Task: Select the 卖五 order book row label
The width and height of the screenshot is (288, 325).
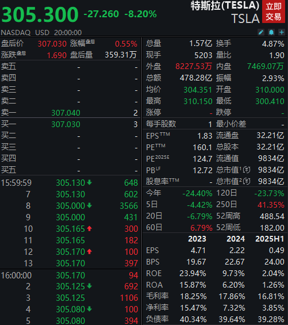Action: point(9,67)
